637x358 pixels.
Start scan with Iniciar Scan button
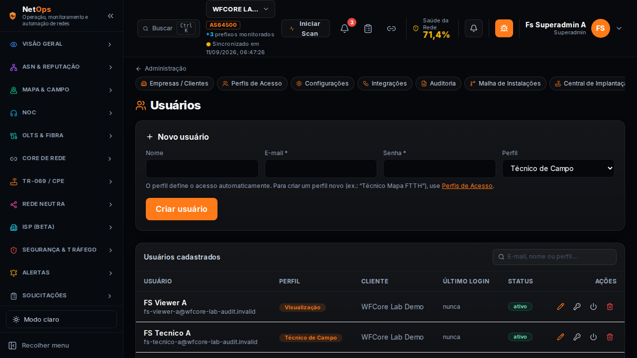click(x=306, y=28)
